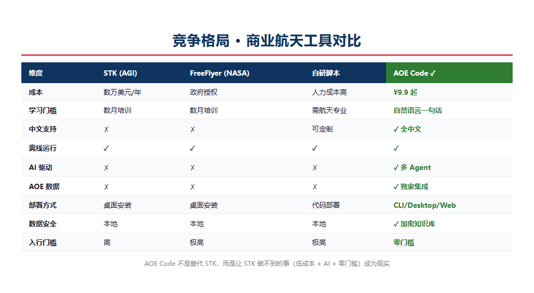Click the cell 自然语言一句话

tap(418, 110)
